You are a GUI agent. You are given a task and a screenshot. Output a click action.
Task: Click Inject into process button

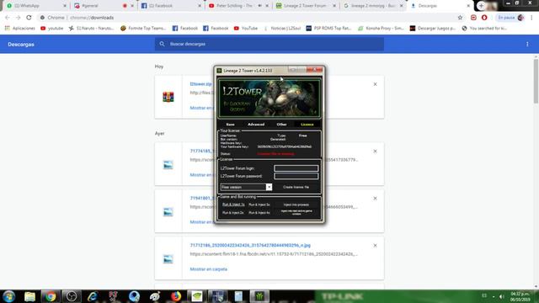tap(296, 205)
